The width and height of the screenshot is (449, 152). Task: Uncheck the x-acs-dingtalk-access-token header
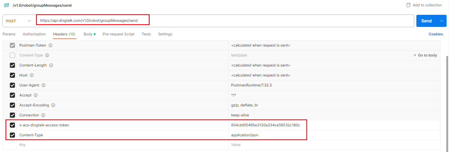[x=12, y=125]
